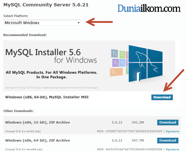This screenshot has width=186, height=153.
Task: Open Signature link for mysql-5.6.21-win32.zip
Action: tap(172, 131)
